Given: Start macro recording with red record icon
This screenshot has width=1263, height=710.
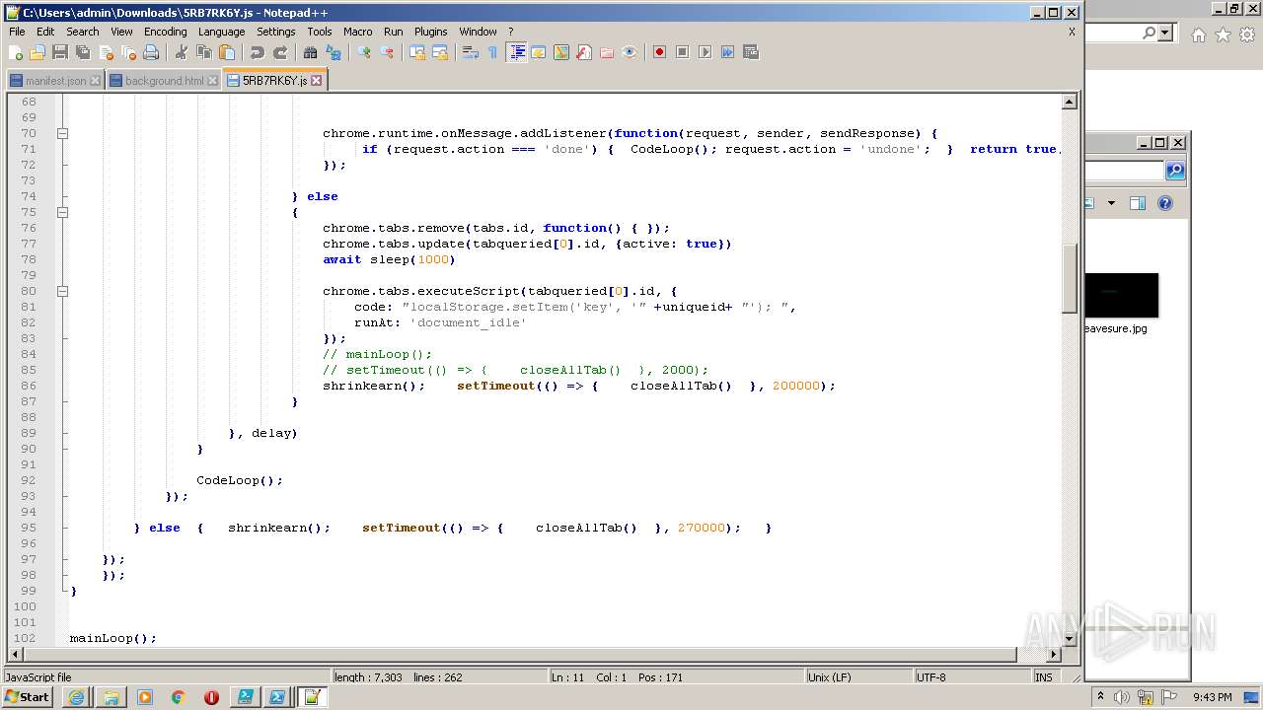Looking at the screenshot, I should click(x=660, y=52).
